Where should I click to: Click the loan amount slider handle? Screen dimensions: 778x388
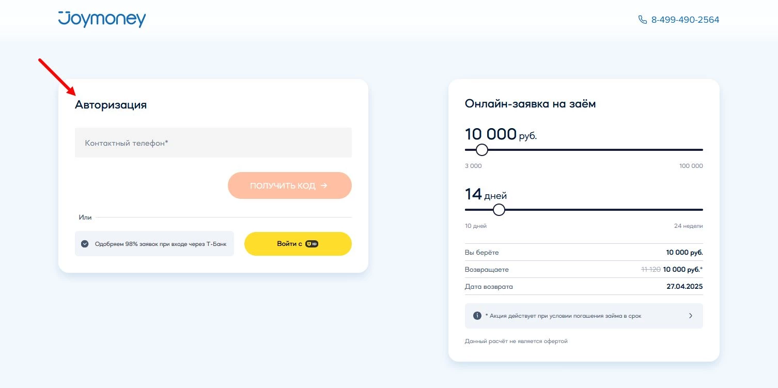pyautogui.click(x=481, y=150)
